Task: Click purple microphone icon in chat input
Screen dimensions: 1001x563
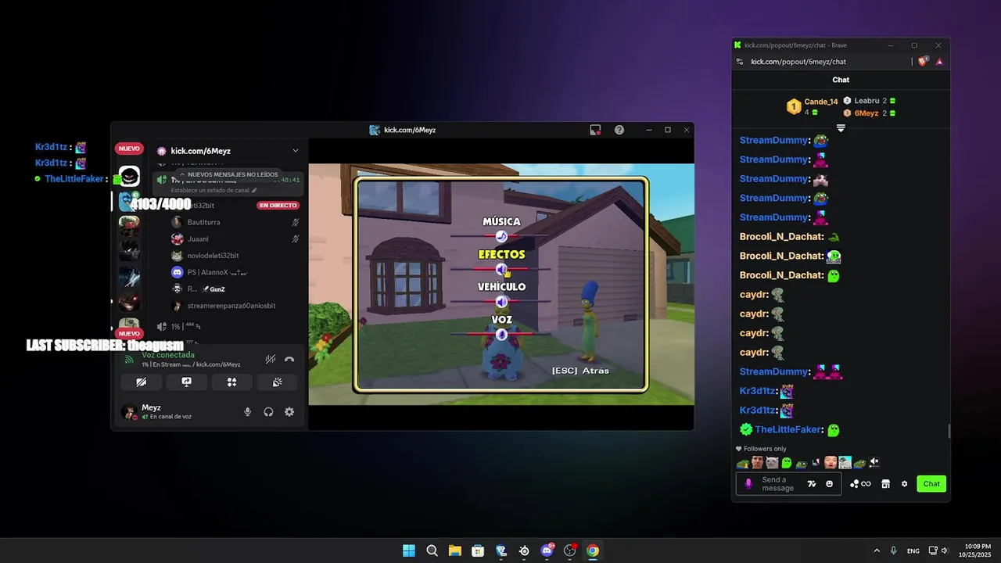Action: tap(748, 484)
